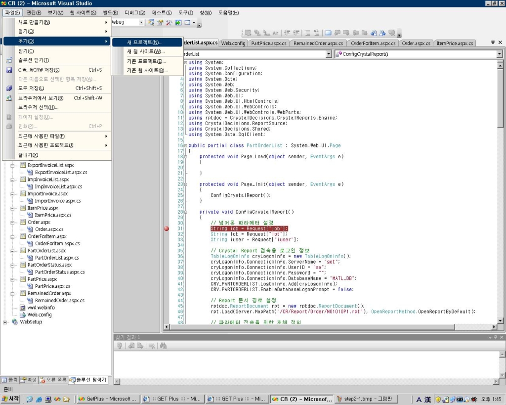506x405 pixels.
Task: Click the uncomment lines toolbar icon
Action: (x=317, y=33)
